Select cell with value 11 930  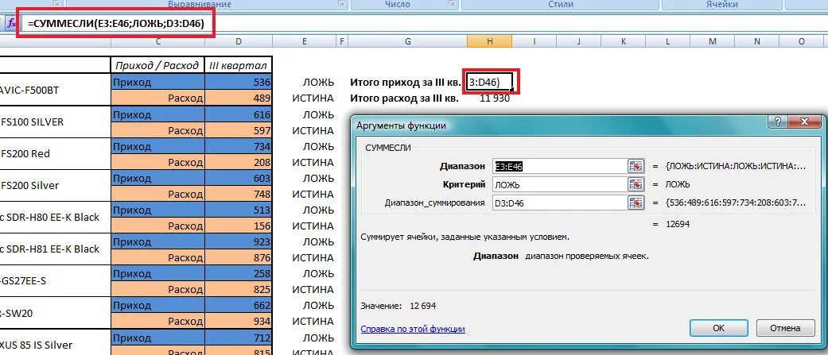489,98
